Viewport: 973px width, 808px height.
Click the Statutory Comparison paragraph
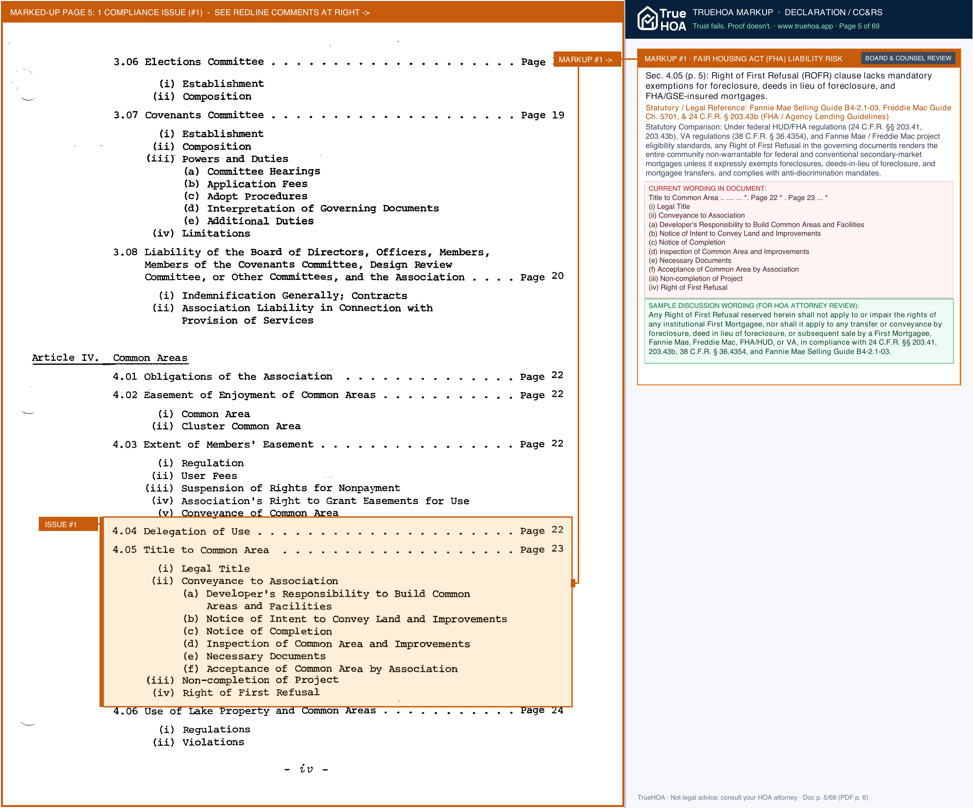[x=793, y=150]
